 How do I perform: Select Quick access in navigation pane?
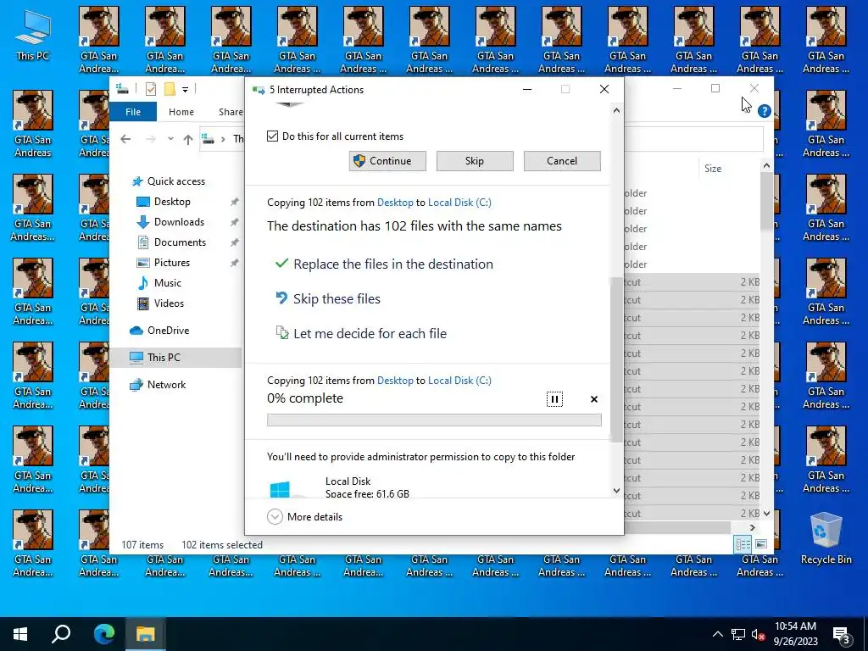coord(170,181)
